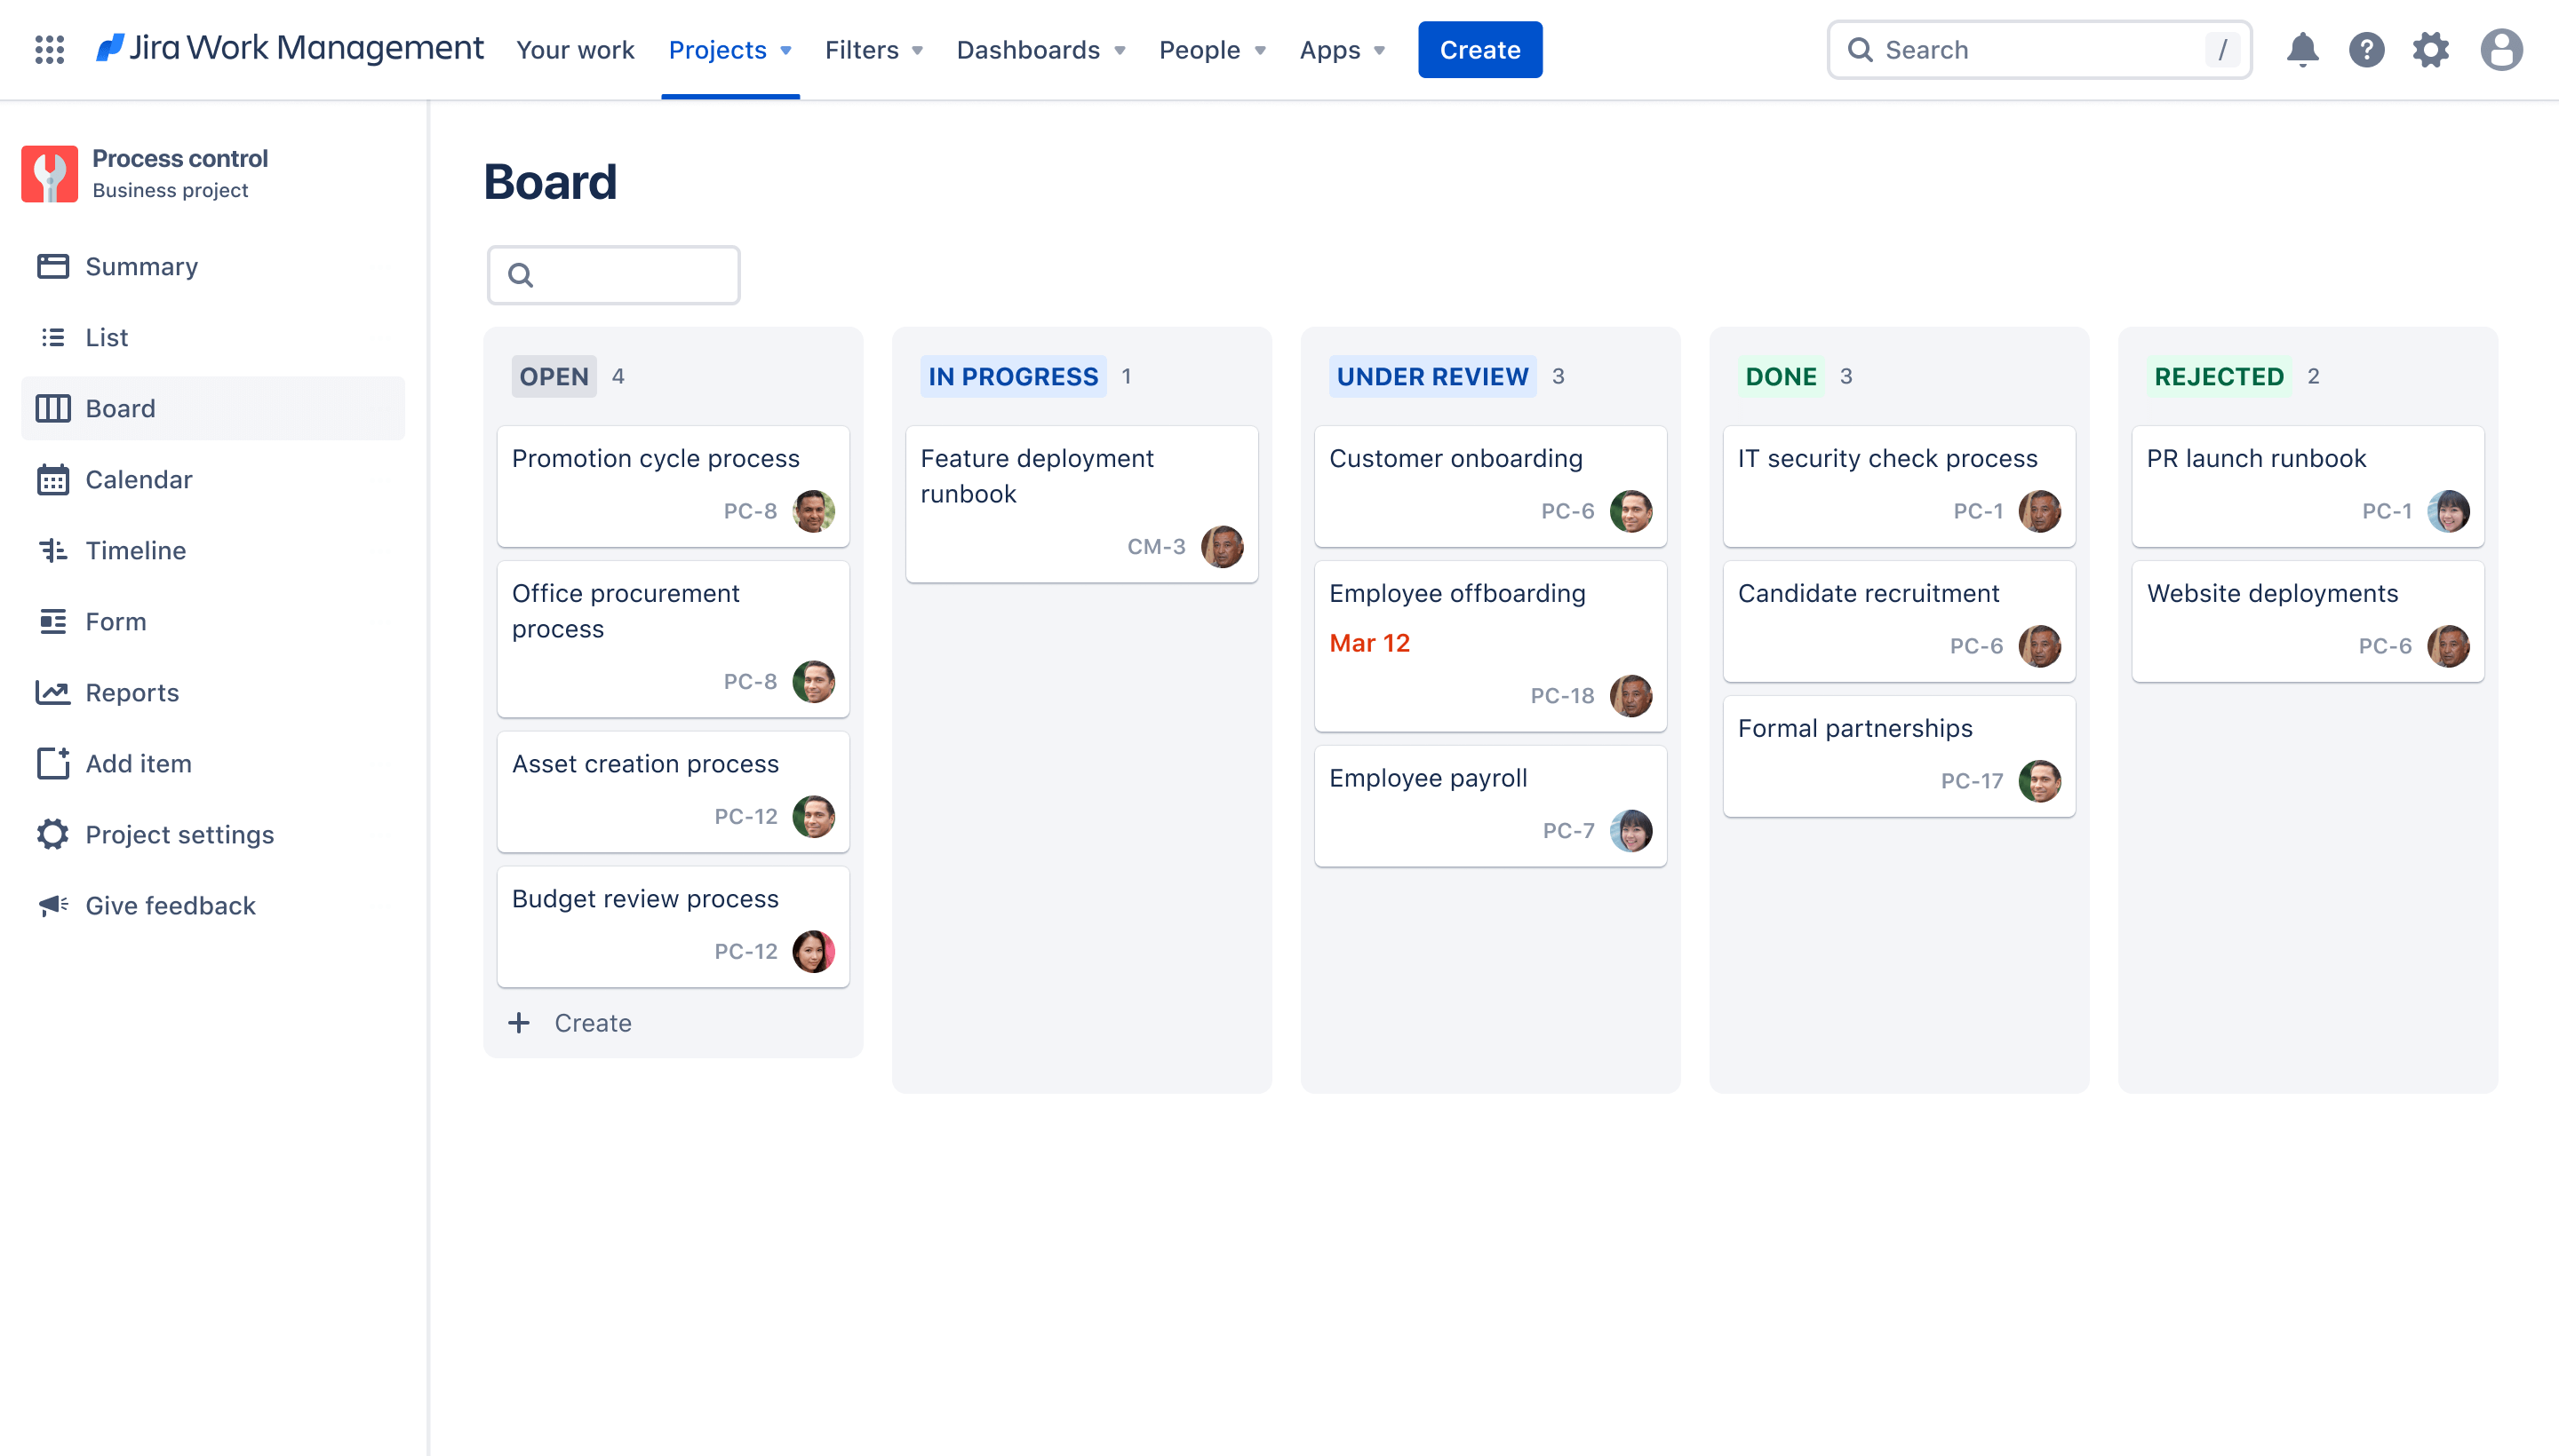This screenshot has width=2559, height=1456.
Task: Open the Reports section
Action: click(x=130, y=692)
